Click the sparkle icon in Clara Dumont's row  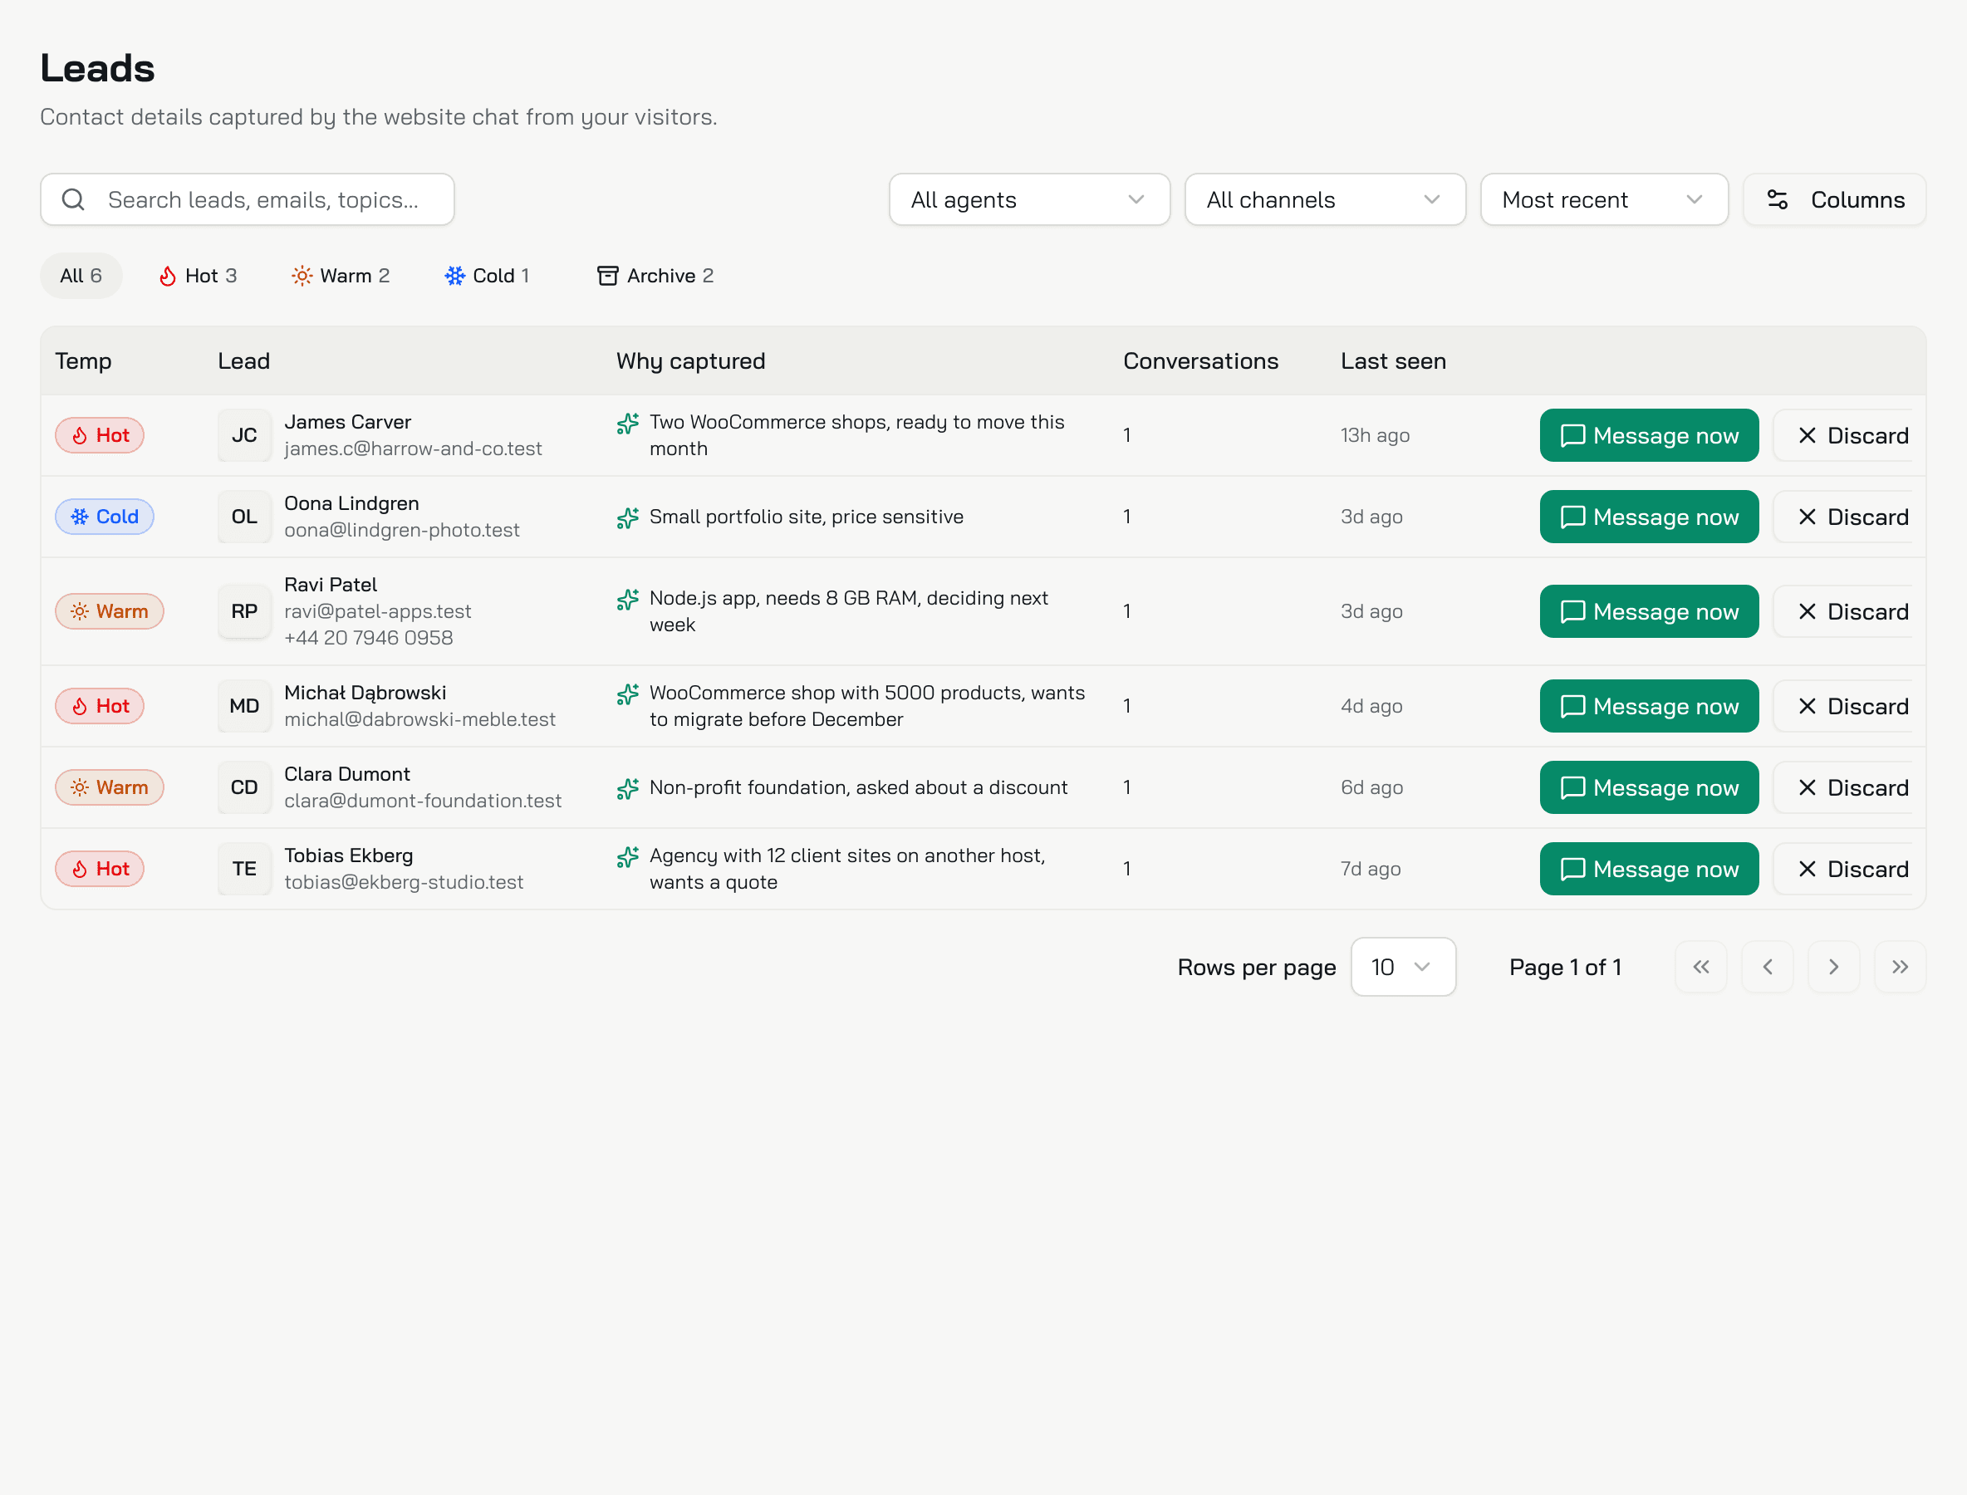627,787
